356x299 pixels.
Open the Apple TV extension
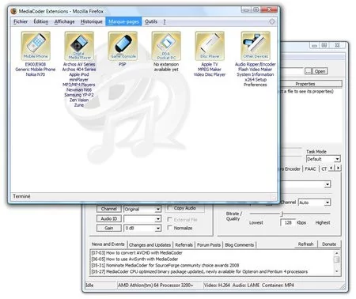pos(210,64)
